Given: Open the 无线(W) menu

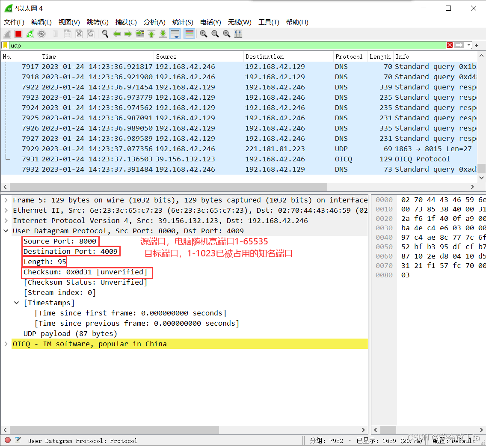Looking at the screenshot, I should point(240,22).
